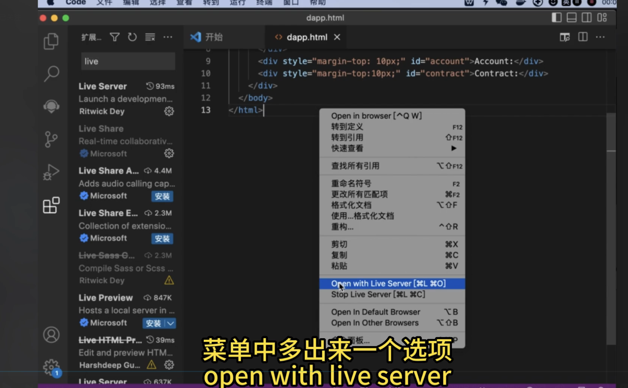Click the filter extensions funnel icon
628x388 pixels.
pyautogui.click(x=114, y=37)
